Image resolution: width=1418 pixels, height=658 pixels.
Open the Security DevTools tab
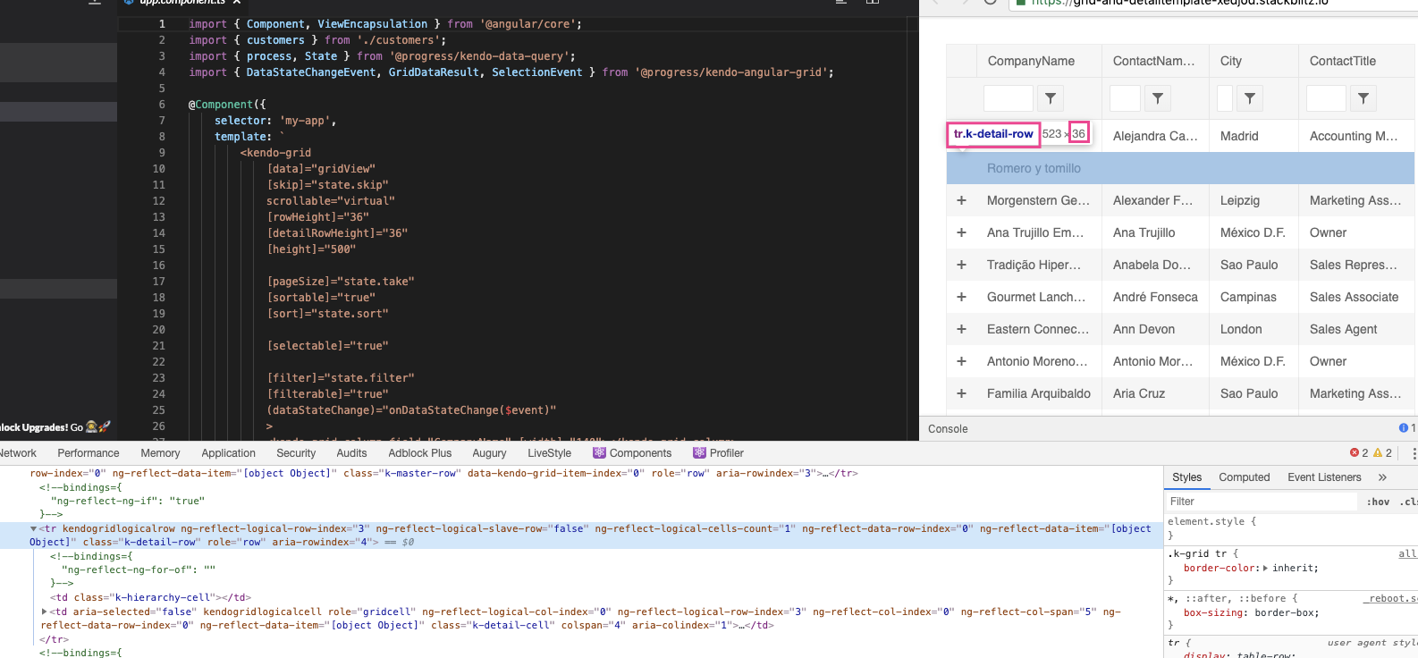coord(296,453)
